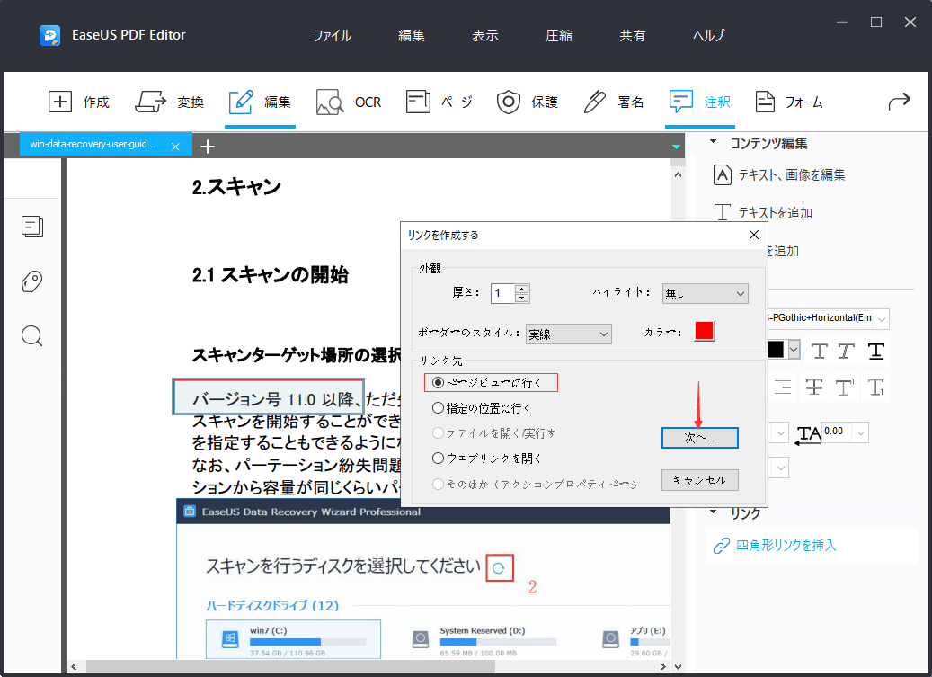The height and width of the screenshot is (677, 932).
Task: Click the red カラー color swatch
Action: point(705,331)
